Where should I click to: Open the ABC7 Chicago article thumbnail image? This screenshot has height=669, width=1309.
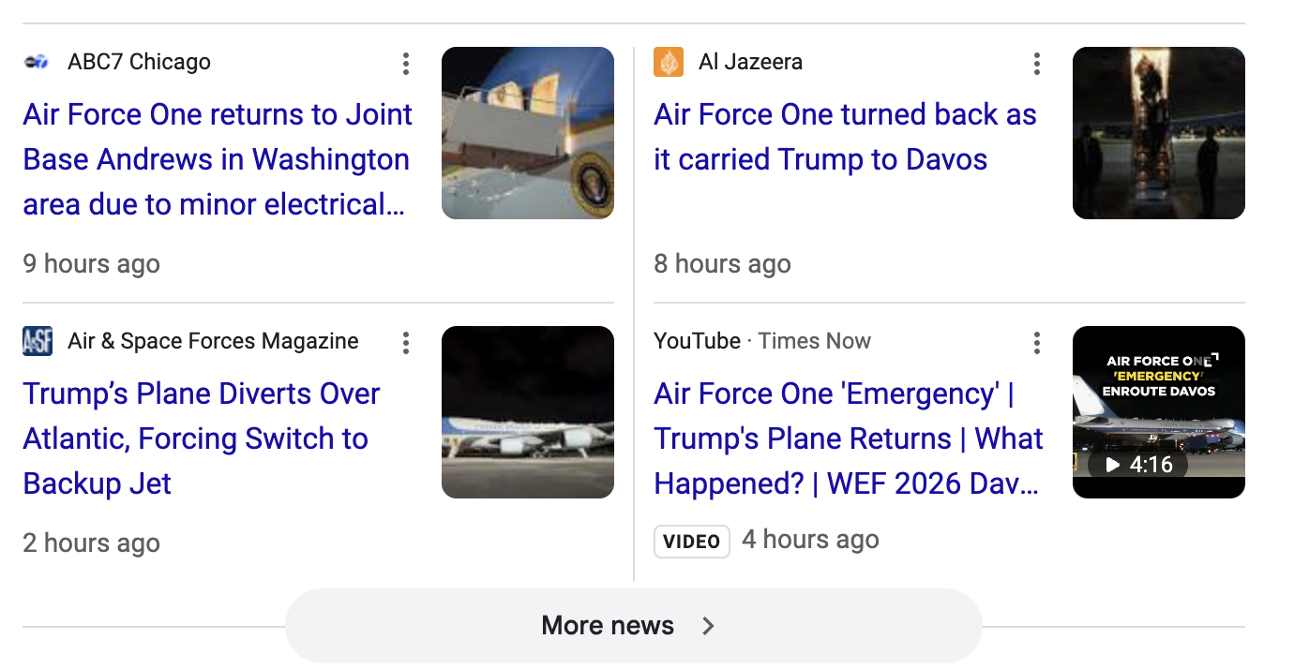[527, 133]
